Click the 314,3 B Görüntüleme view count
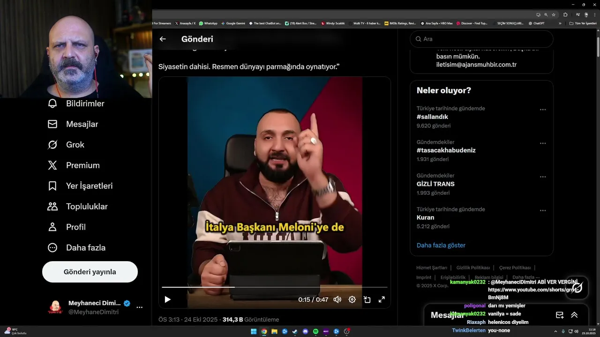Viewport: 600px width, 337px height. point(251,320)
